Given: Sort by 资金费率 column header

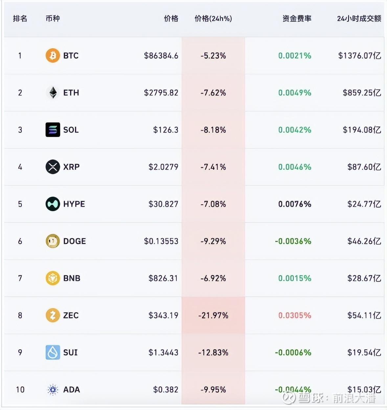Looking at the screenshot, I should coord(297,19).
